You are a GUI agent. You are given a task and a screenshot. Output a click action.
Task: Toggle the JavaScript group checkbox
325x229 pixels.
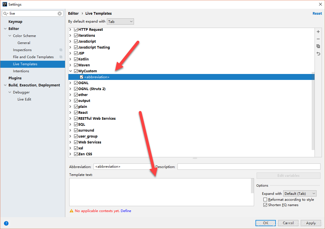tap(76, 42)
